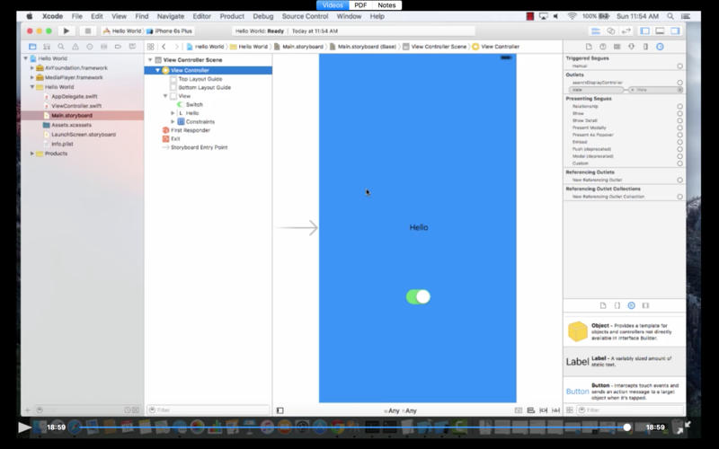This screenshot has height=449, width=719.
Task: Switch to the Notes tab at top
Action: [x=386, y=5]
